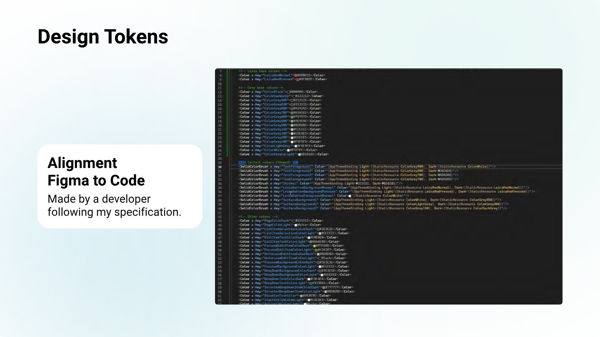Click the "InactiveTabColorLight" key name

pyautogui.click(x=284, y=300)
